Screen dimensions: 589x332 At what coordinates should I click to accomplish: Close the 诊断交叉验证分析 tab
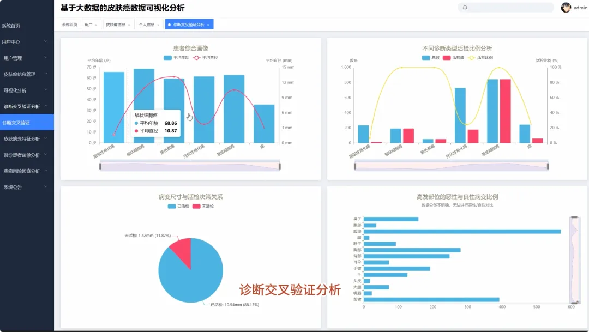pyautogui.click(x=208, y=25)
